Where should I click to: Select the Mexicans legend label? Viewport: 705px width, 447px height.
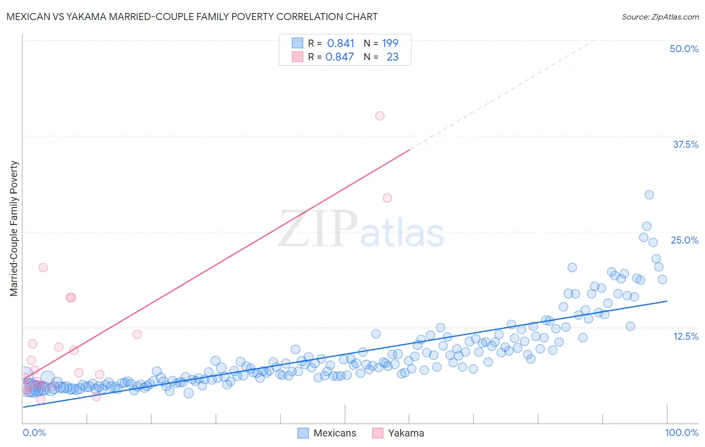[335, 433]
